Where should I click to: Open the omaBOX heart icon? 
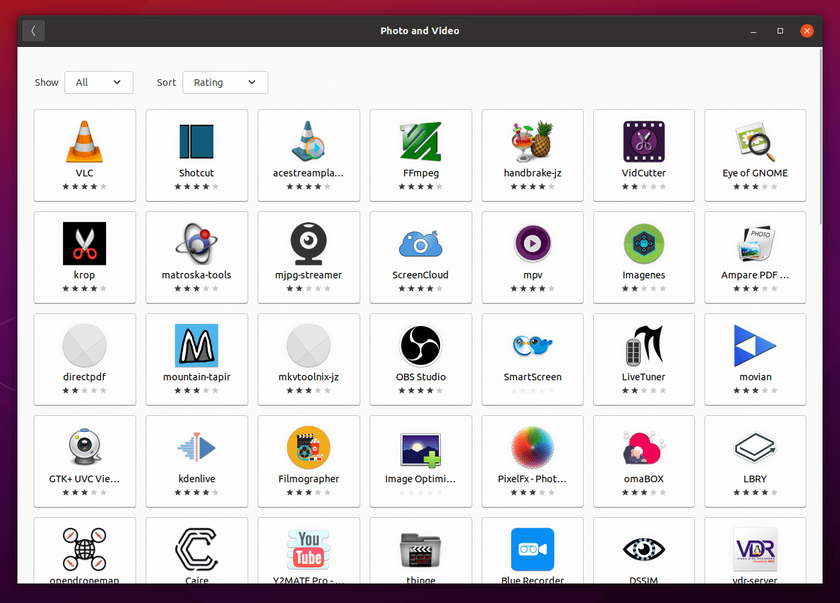pos(644,447)
